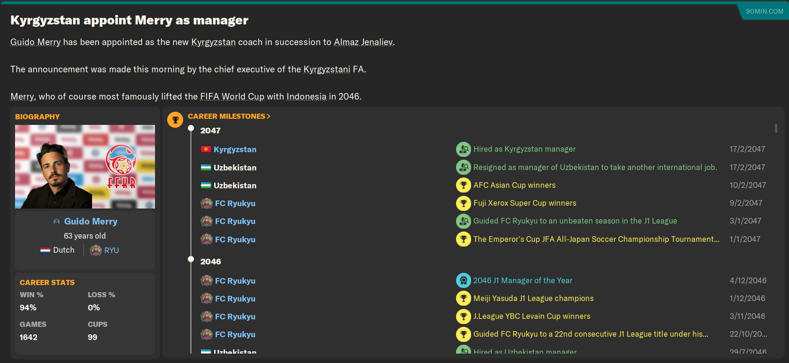Open the Meiji Yasuda J1 League champions entry
Viewport: 789px width, 363px height.
pos(534,299)
